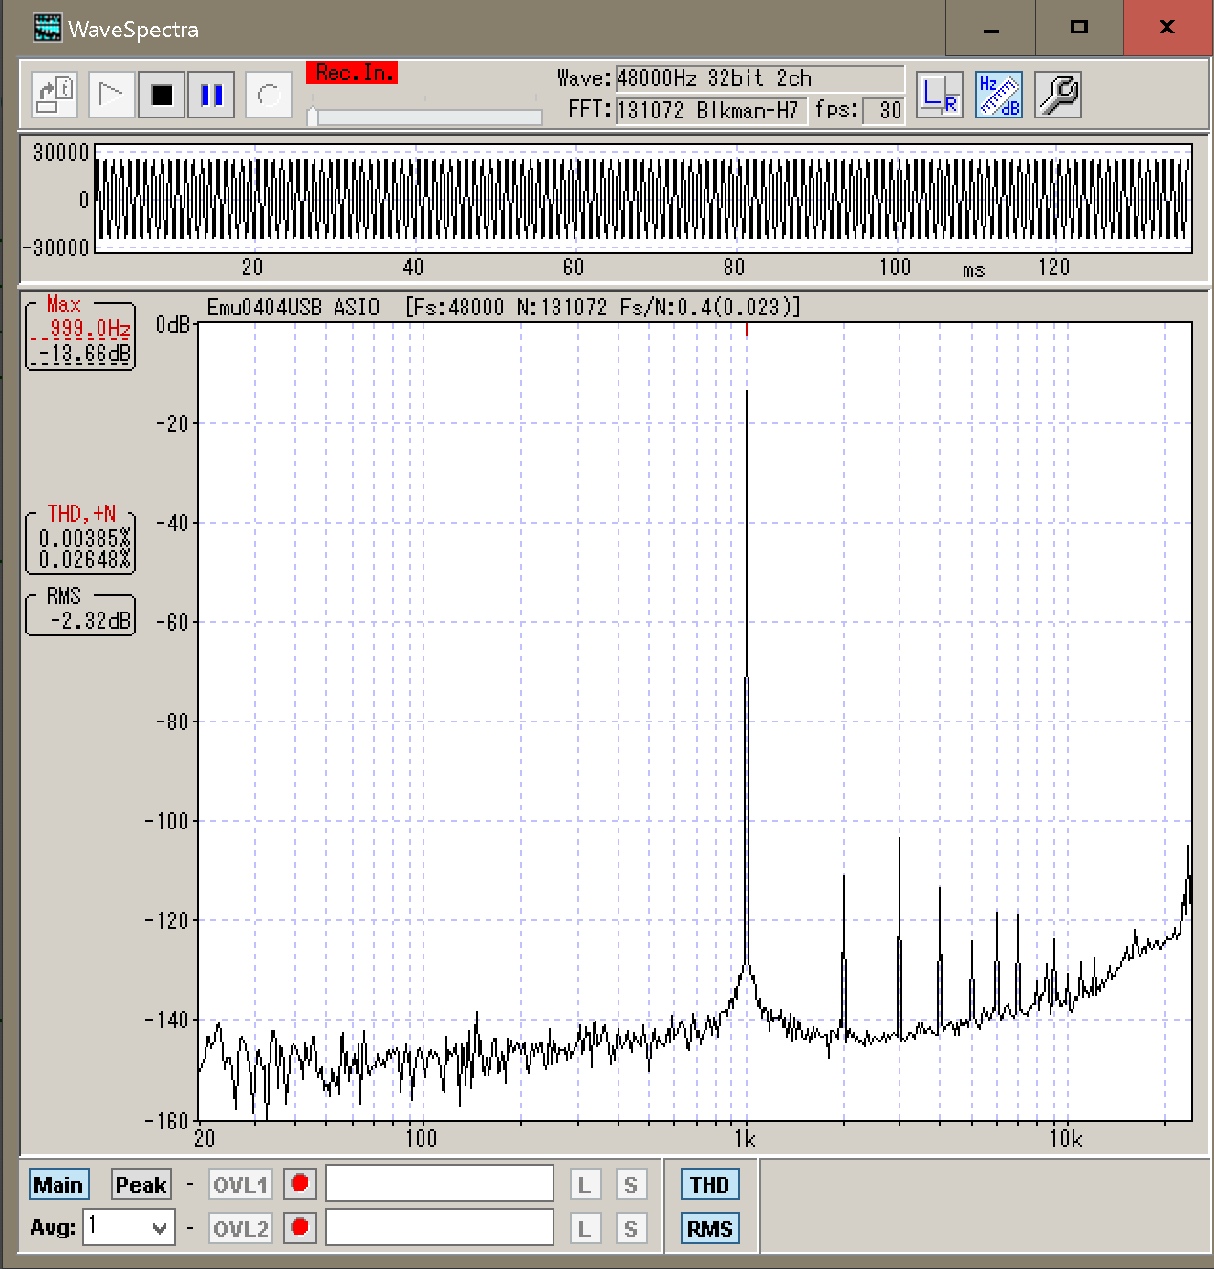Select the Peak display button
This screenshot has height=1269, width=1214.
click(141, 1185)
